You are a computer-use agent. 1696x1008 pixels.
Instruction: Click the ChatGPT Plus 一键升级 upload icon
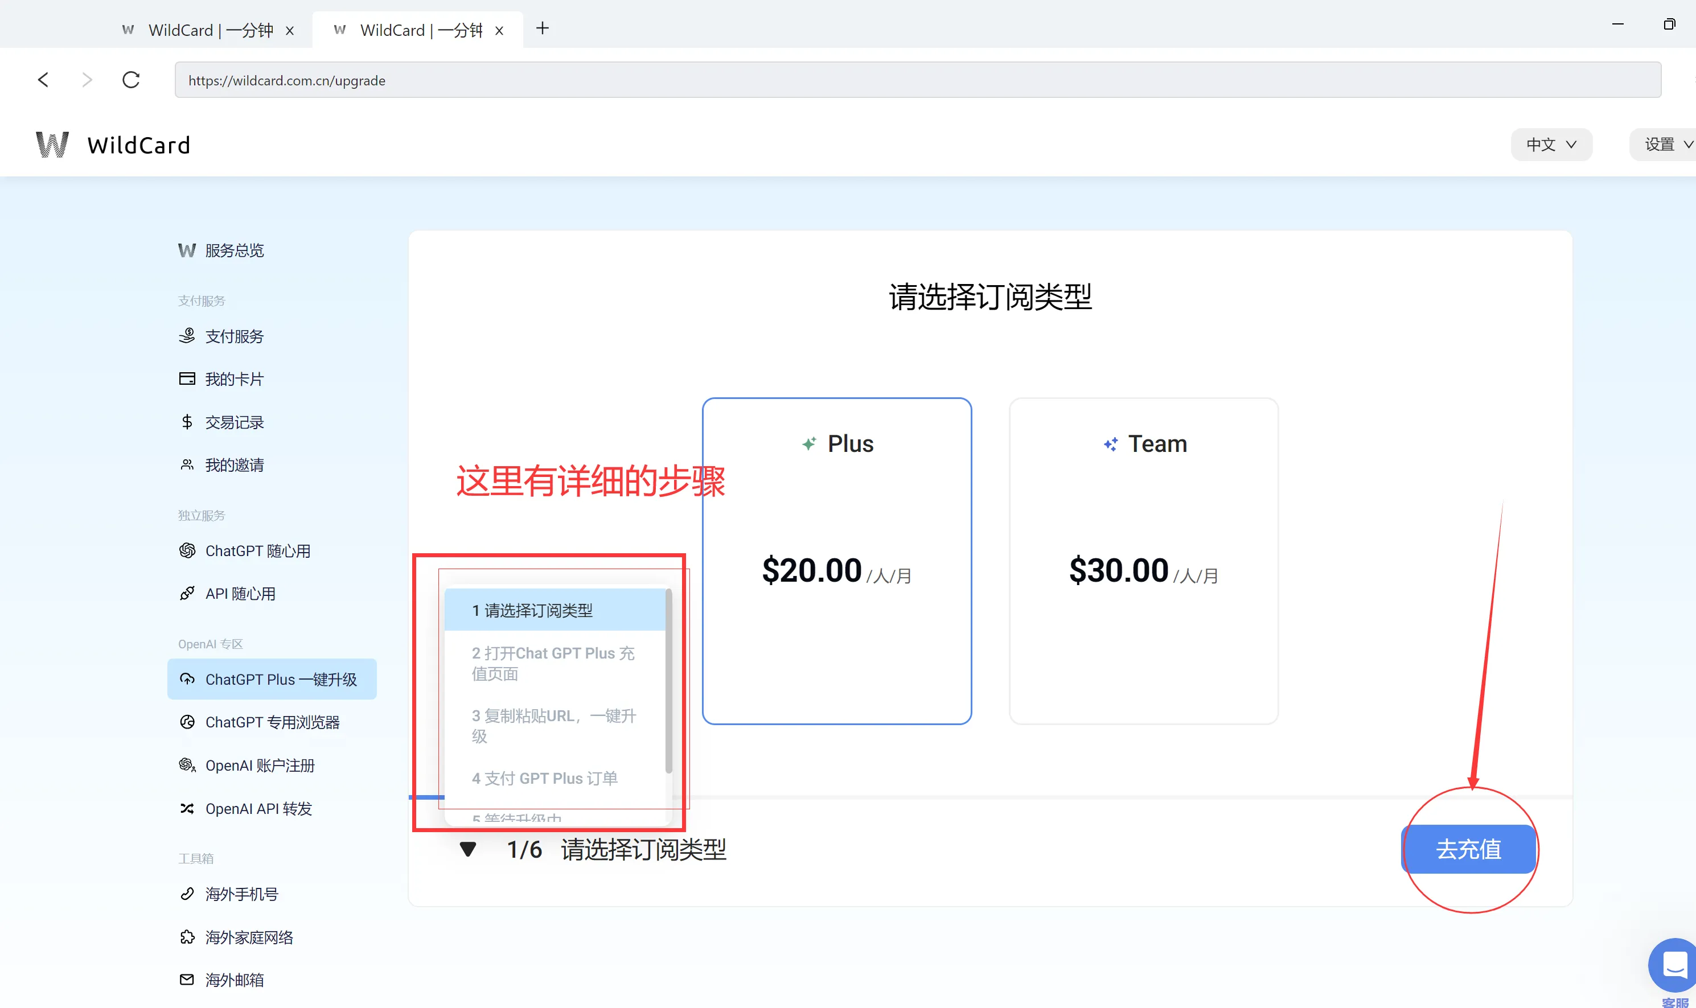pos(187,679)
